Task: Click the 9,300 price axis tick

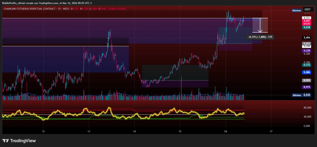Action: pos(307,54)
